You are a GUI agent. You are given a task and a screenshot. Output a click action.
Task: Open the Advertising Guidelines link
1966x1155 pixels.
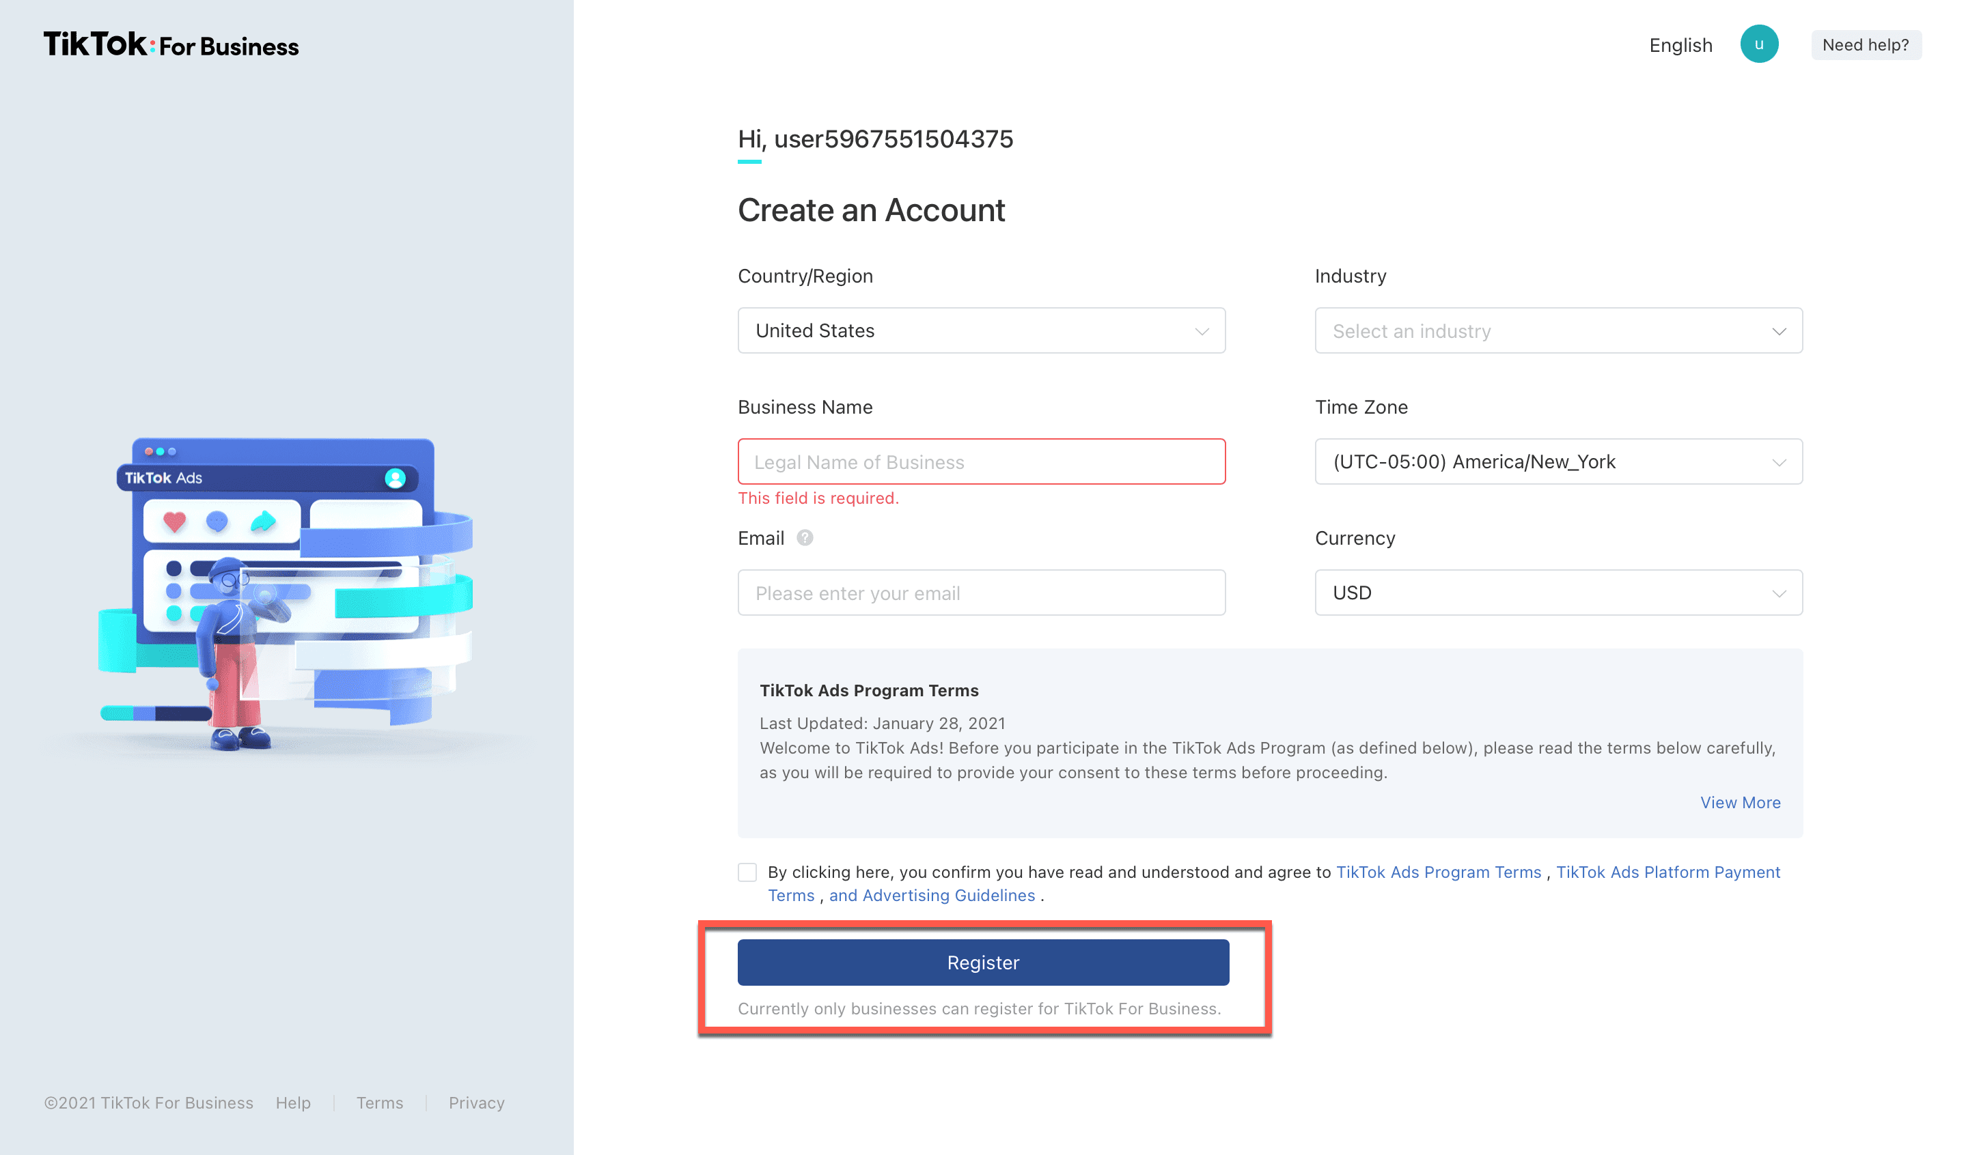click(932, 896)
